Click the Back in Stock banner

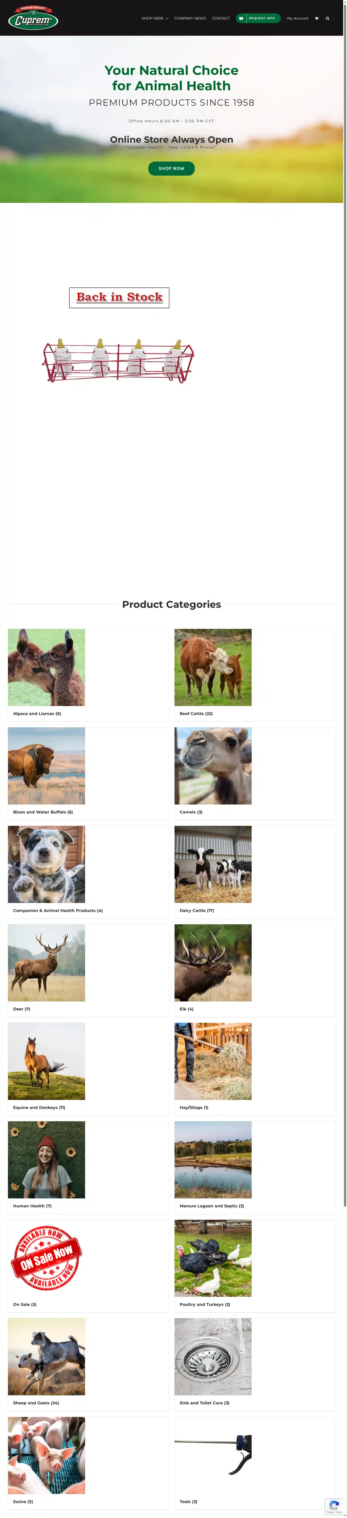[x=119, y=297]
